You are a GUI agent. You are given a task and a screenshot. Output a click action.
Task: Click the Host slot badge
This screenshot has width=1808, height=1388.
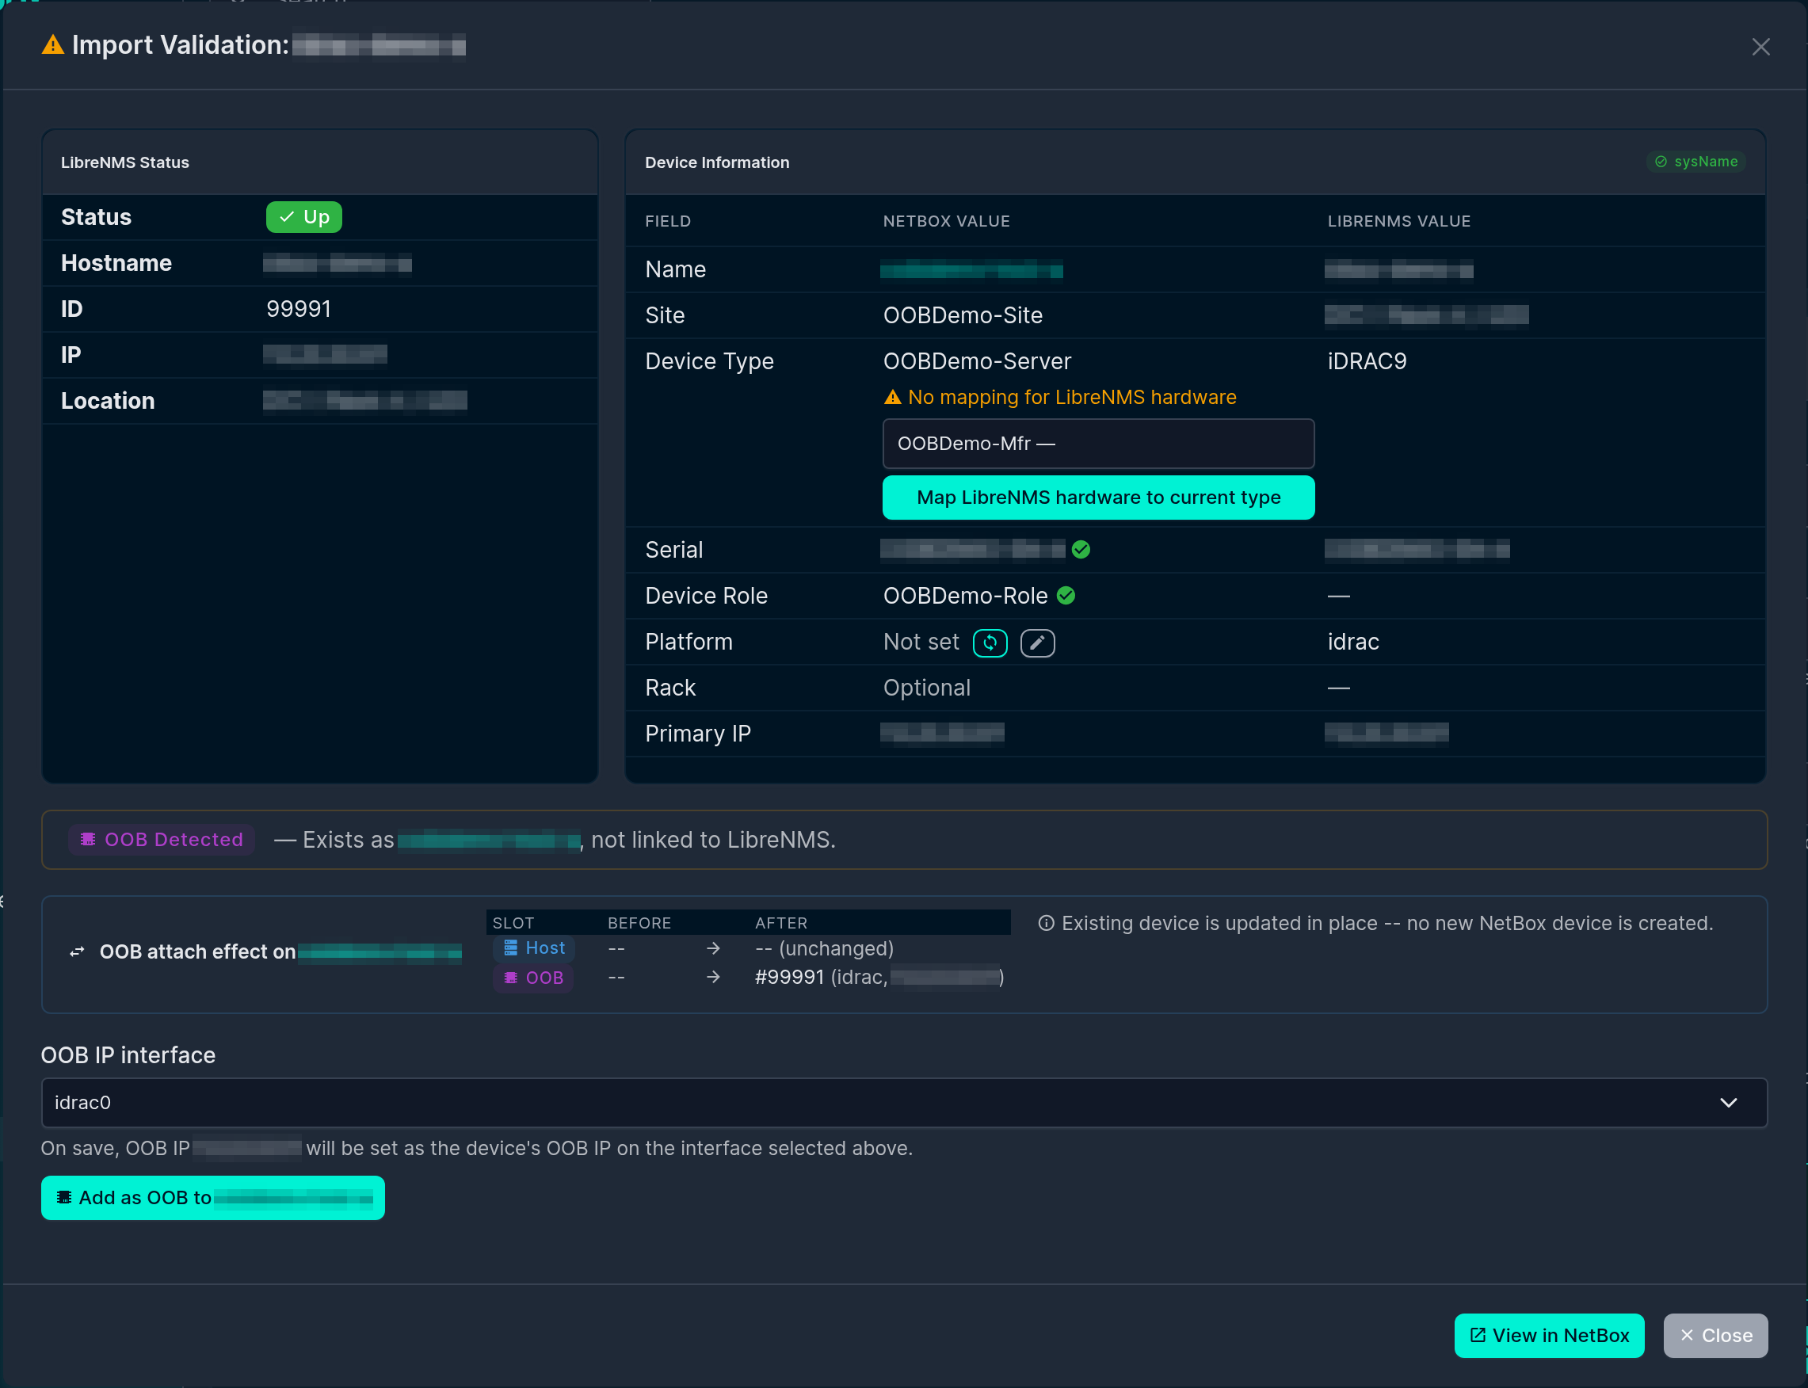pyautogui.click(x=535, y=948)
